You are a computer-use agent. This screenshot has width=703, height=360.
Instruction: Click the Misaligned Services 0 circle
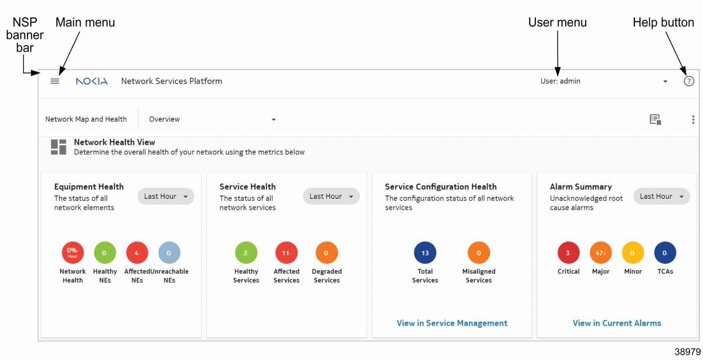479,252
